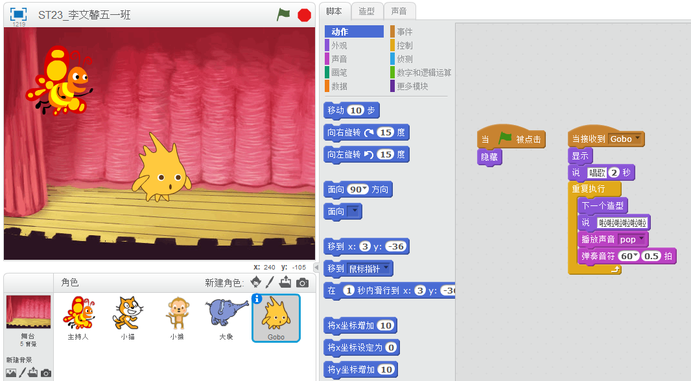The width and height of the screenshot is (691, 381).
Task: Select the 小猴 monkey sprite
Action: (x=177, y=318)
